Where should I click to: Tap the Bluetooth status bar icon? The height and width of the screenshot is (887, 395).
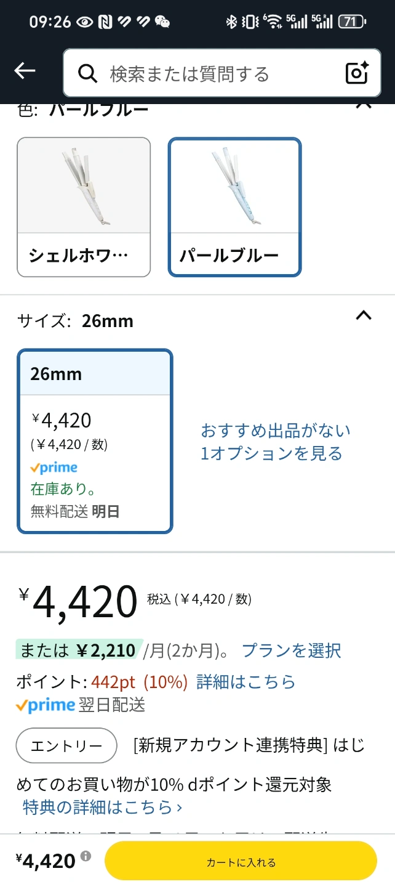231,22
